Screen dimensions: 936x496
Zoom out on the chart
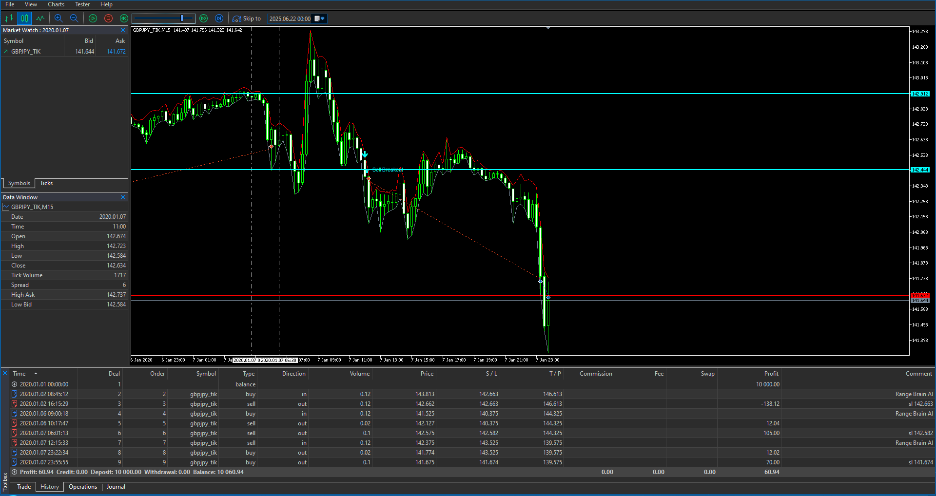point(74,19)
